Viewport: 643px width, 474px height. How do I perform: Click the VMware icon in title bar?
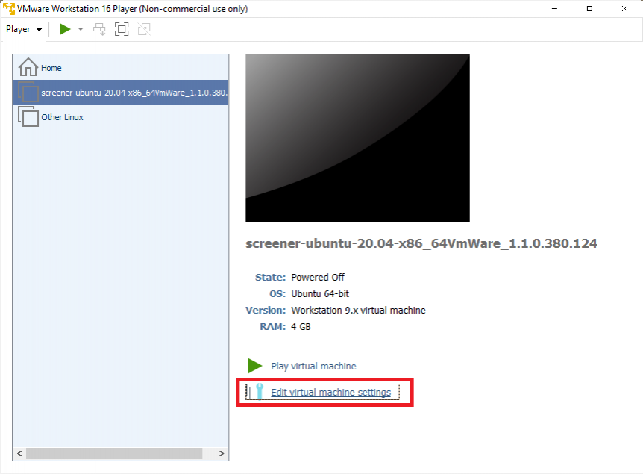[x=9, y=9]
